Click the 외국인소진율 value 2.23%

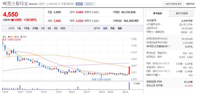pyautogui.click(x=189, y=47)
